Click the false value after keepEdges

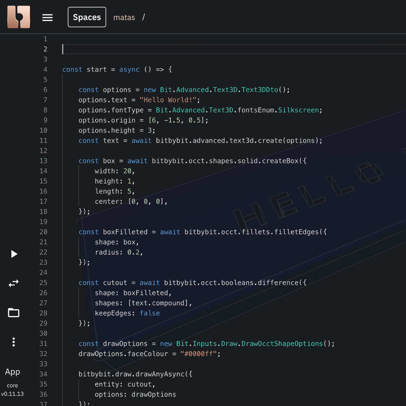pyautogui.click(x=150, y=313)
